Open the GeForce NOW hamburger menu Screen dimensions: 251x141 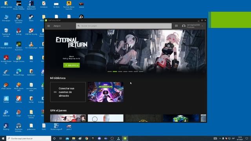(x=49, y=26)
